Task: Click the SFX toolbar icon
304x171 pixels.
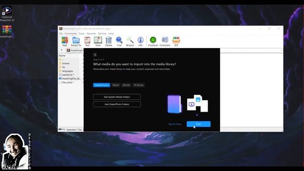Action: tap(176, 41)
